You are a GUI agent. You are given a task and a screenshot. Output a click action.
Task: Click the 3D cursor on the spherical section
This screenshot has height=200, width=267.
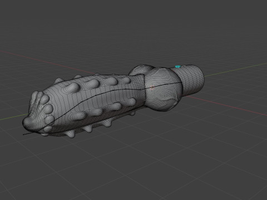click(x=152, y=87)
